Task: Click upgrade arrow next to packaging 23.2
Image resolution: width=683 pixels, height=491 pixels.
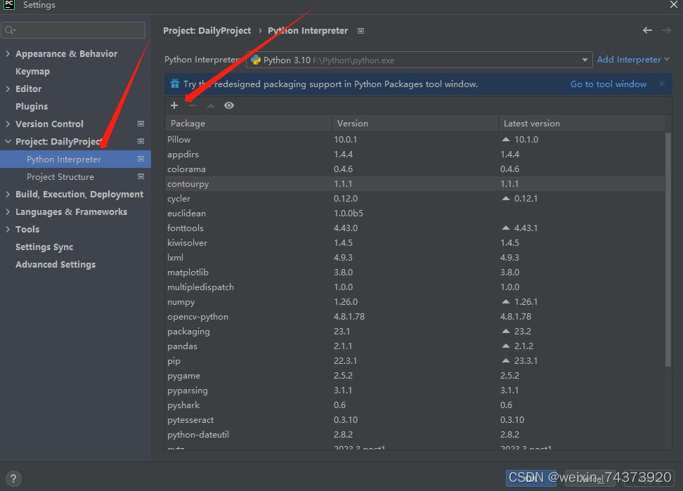Action: tap(506, 331)
